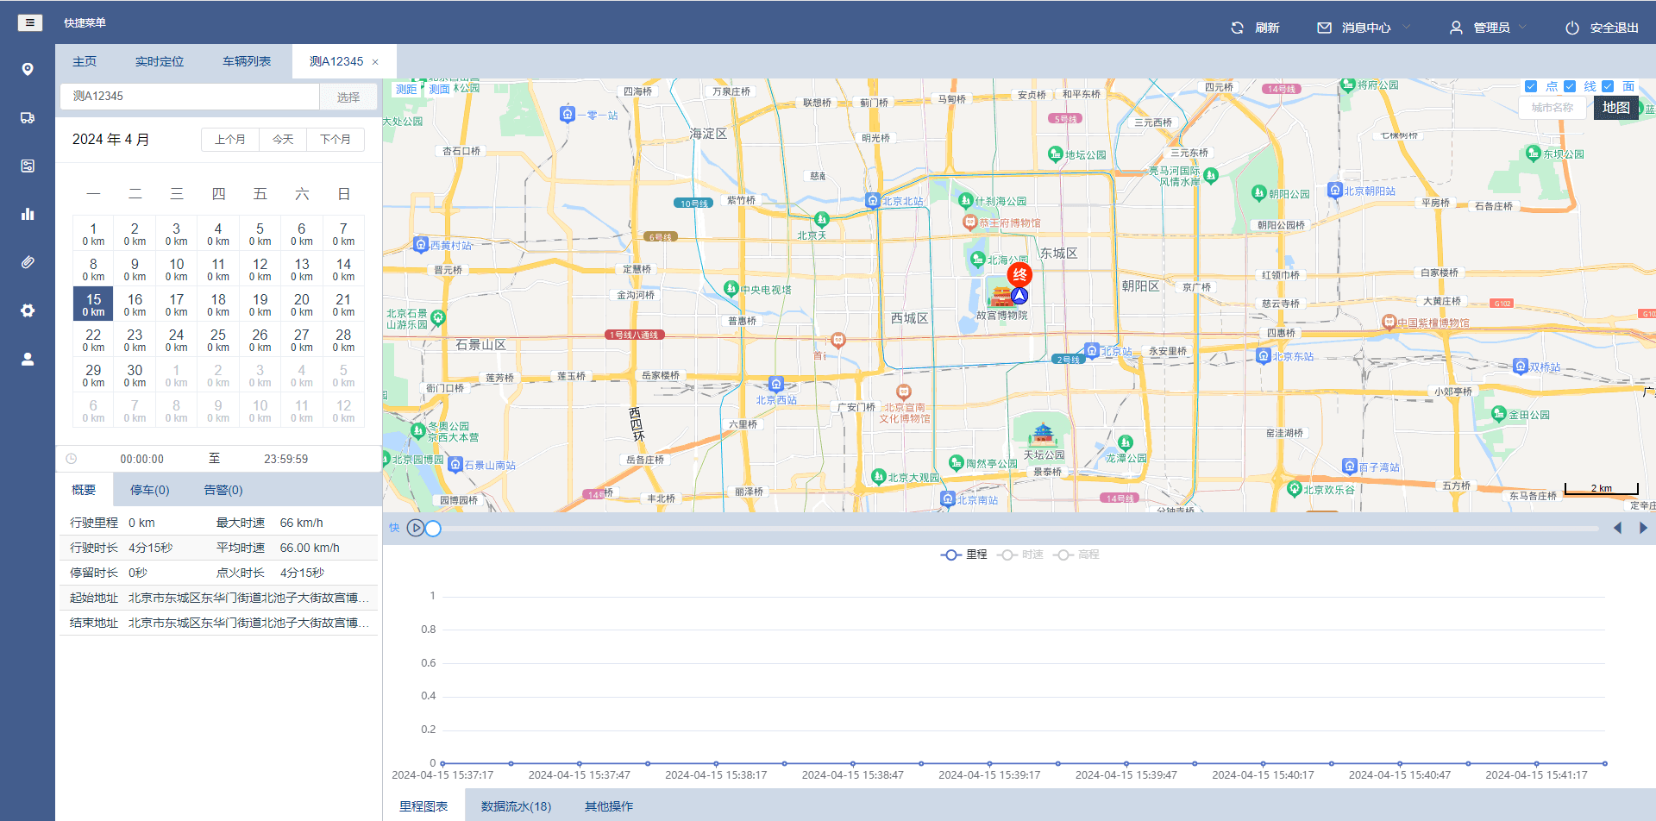Screen dimensions: 1656x821
Task: Open the user profile sidebar icon
Action: (x=28, y=359)
